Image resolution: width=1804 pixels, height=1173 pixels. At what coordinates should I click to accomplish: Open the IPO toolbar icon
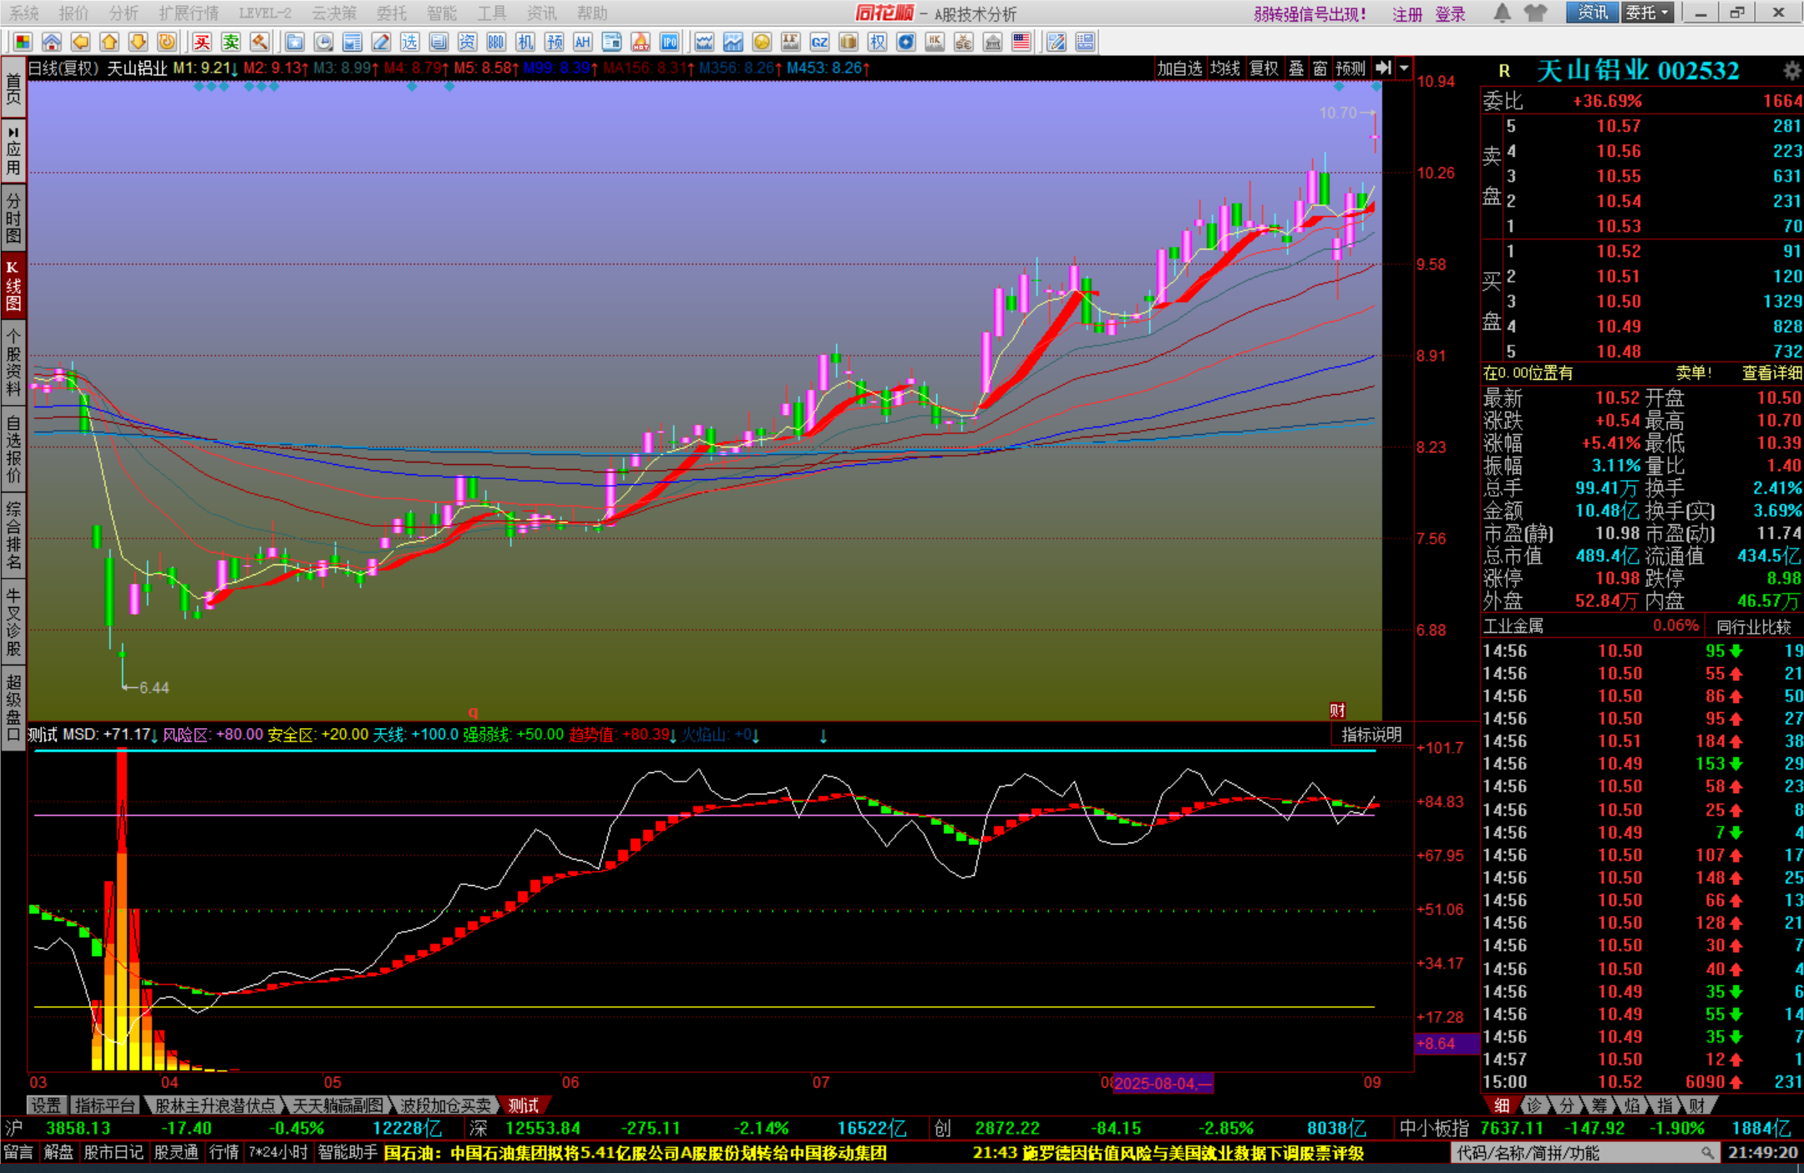[x=669, y=42]
